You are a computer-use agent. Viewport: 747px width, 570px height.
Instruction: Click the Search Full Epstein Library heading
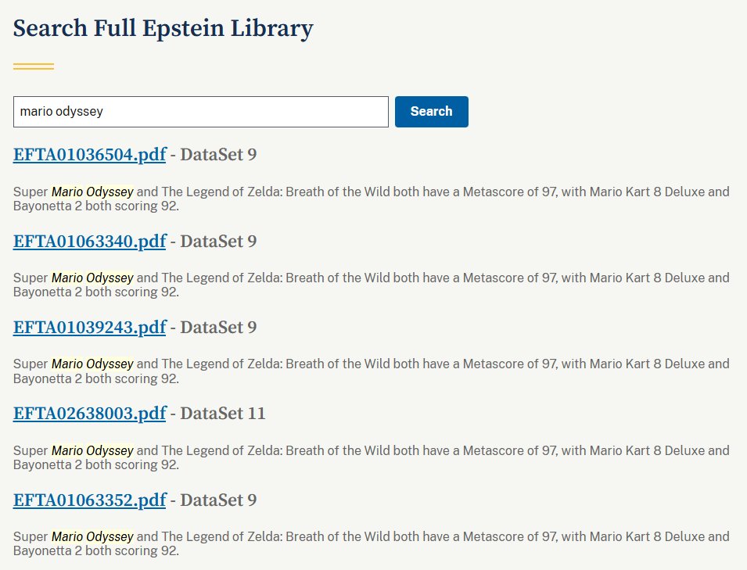163,29
